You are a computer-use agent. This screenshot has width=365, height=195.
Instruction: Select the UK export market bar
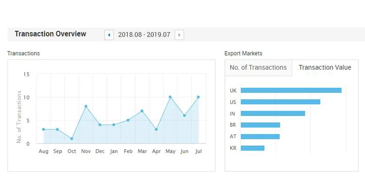coord(291,90)
